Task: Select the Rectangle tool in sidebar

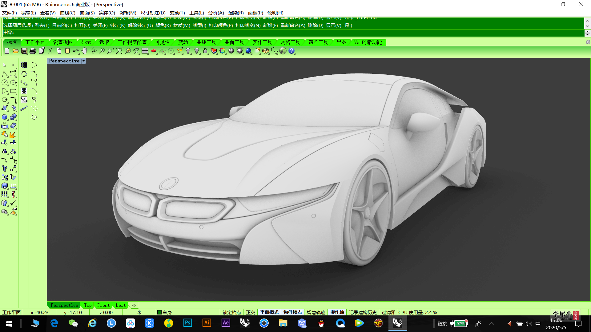Action: pyautogui.click(x=13, y=91)
